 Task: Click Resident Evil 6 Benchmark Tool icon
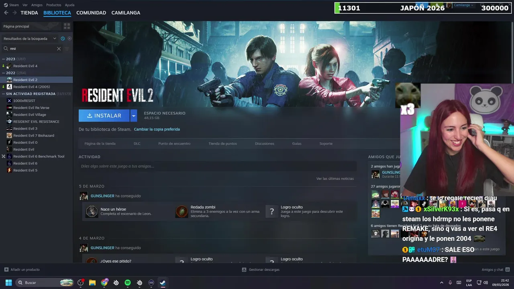(9, 156)
